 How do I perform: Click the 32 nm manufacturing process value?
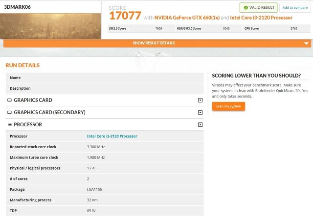[x=92, y=200]
